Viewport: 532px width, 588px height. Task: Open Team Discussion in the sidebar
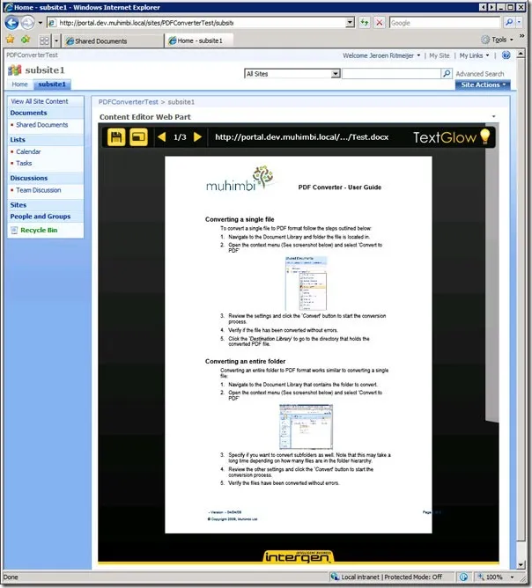39,190
